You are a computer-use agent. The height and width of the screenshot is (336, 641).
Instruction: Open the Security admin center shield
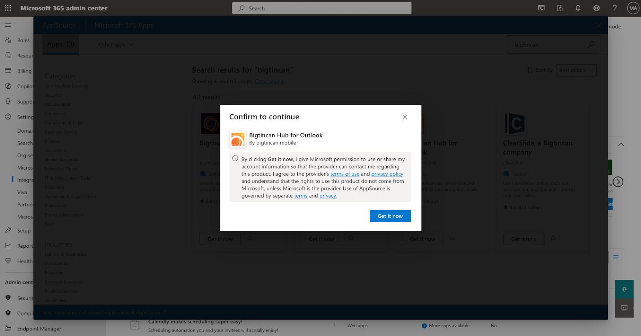pyautogui.click(x=8, y=298)
